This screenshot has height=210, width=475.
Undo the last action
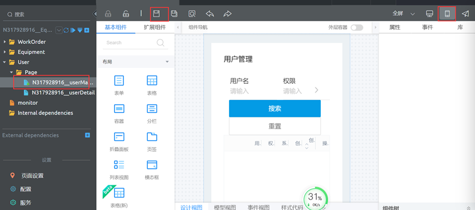tap(210, 14)
